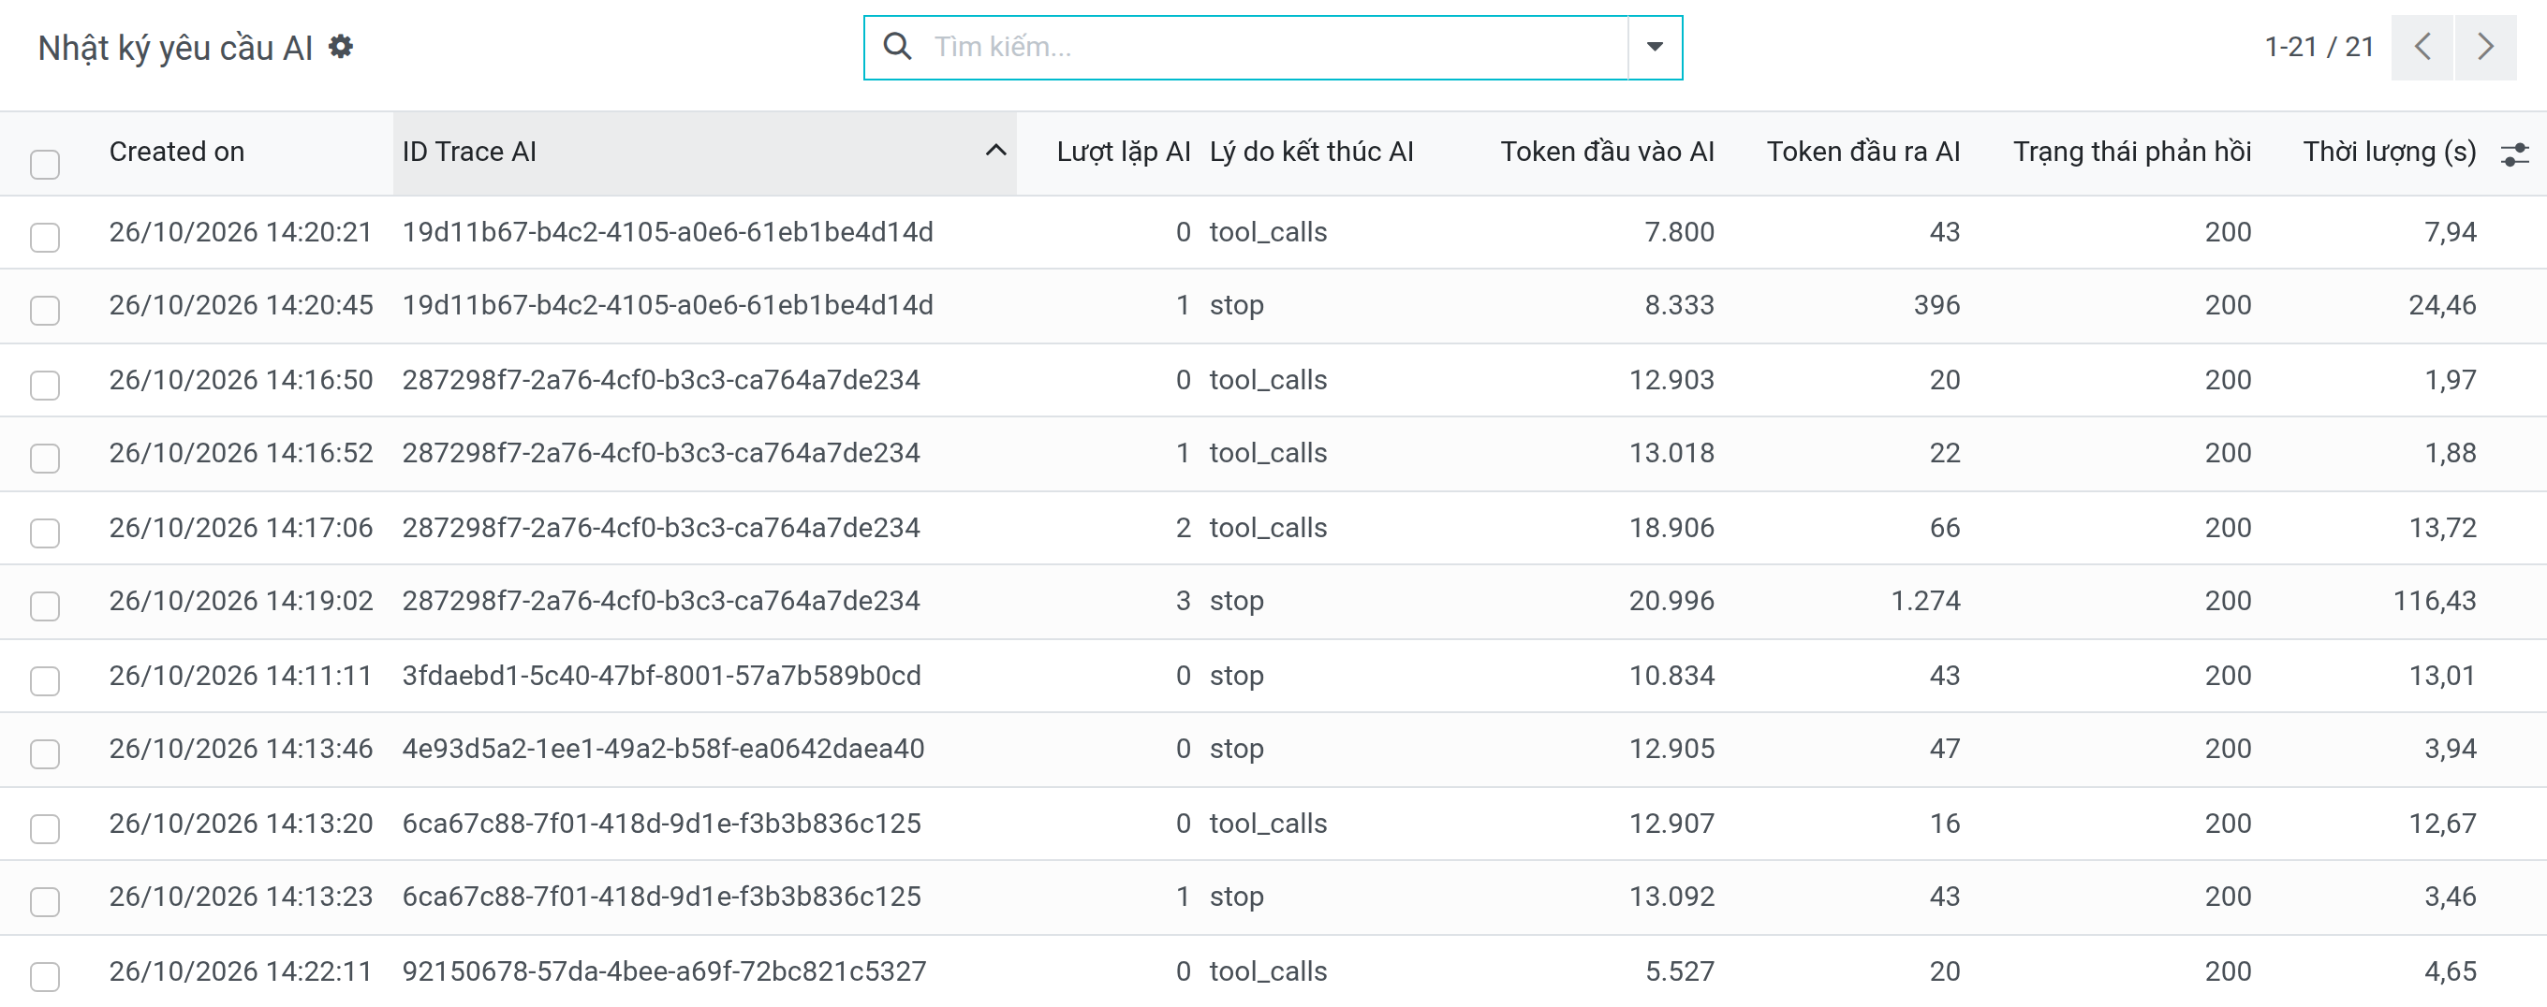
Task: Click input token value 7.800
Action: click(x=1679, y=231)
